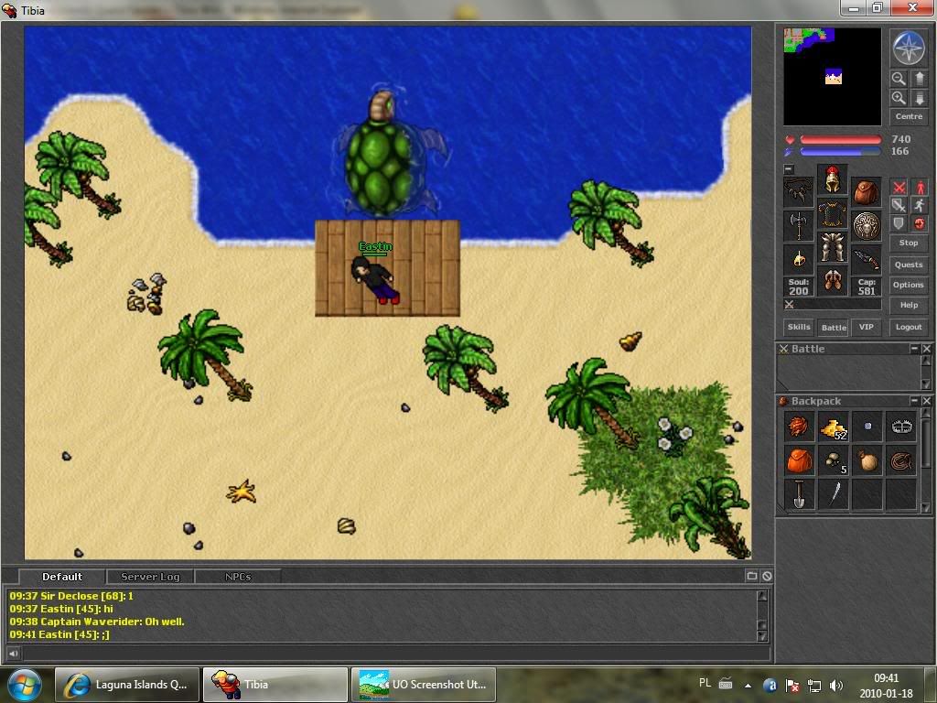The height and width of the screenshot is (703, 937).
Task: Switch to the Server Log tab
Action: [150, 577]
